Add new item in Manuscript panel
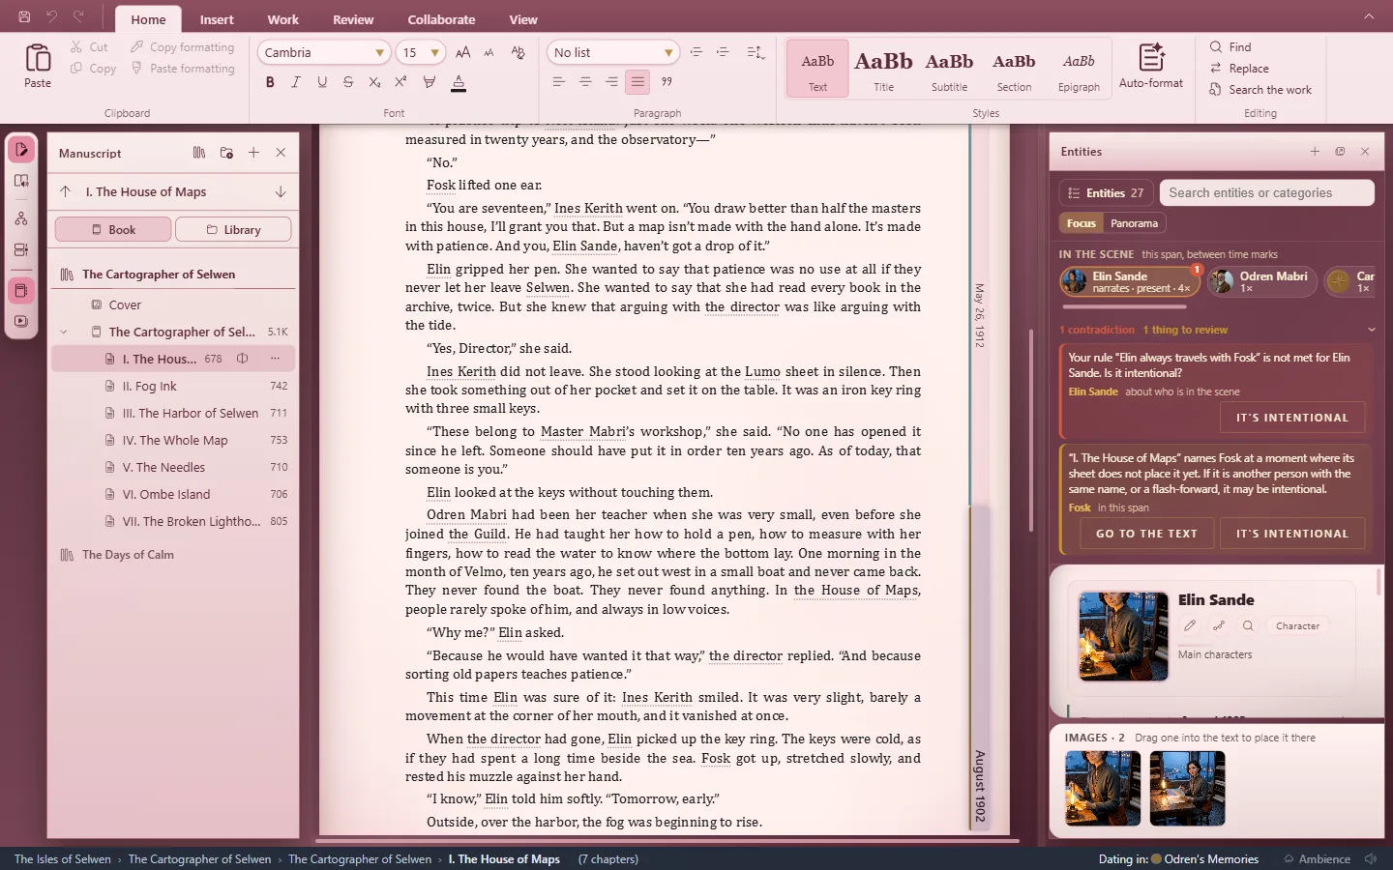The height and width of the screenshot is (870, 1393). point(253,153)
